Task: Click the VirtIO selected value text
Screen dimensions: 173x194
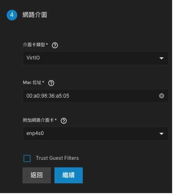Action: tap(33, 58)
